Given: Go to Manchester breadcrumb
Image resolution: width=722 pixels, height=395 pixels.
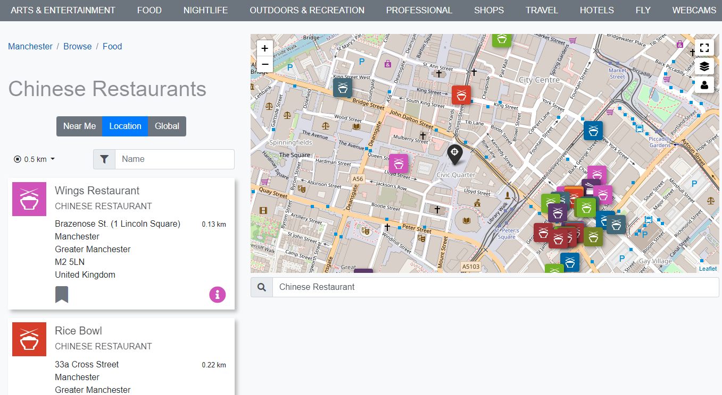Looking at the screenshot, I should 30,47.
